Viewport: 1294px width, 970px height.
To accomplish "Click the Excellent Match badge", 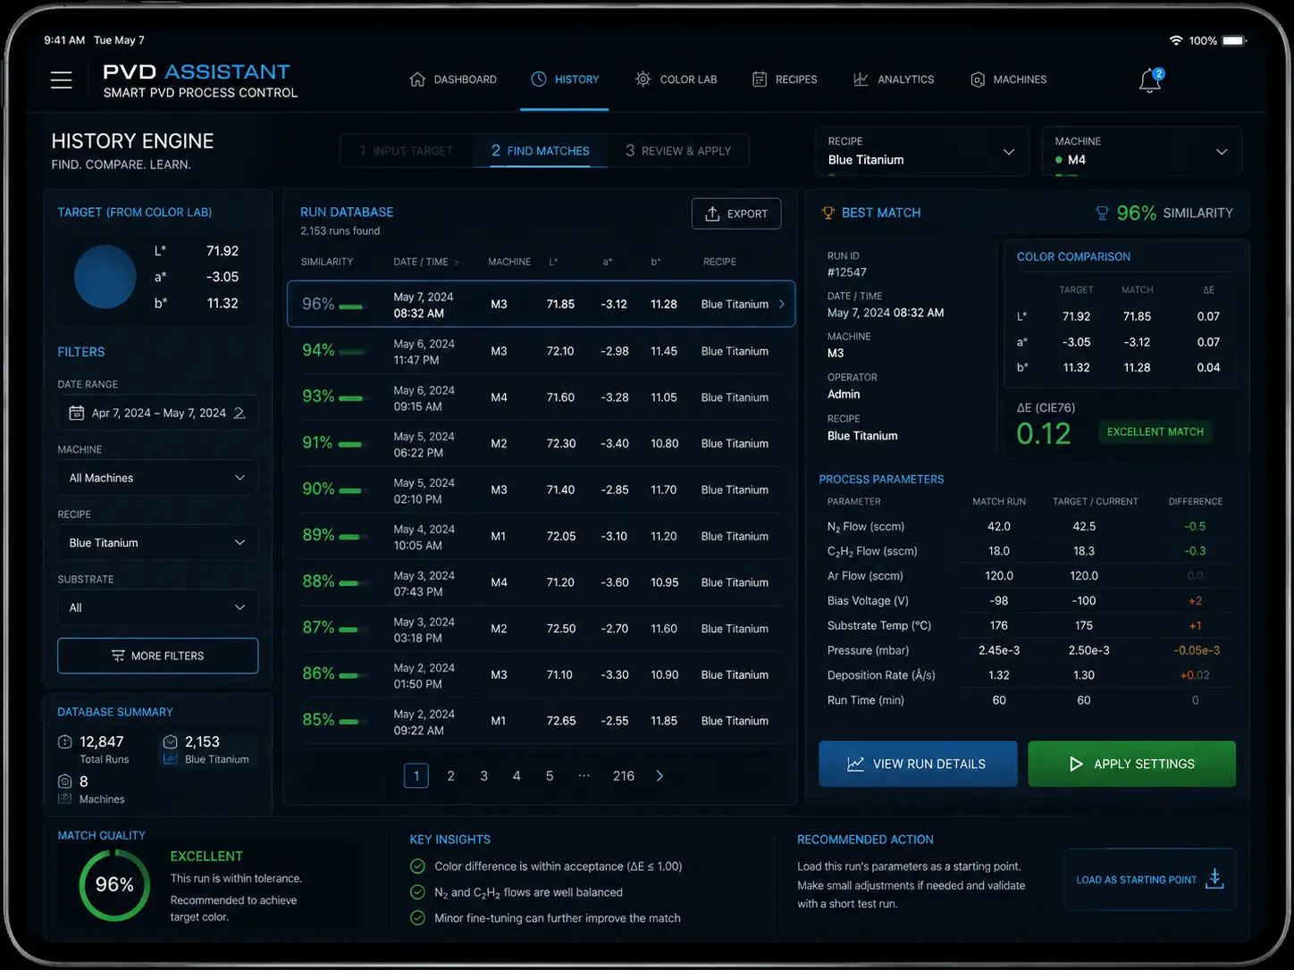I will [x=1155, y=432].
